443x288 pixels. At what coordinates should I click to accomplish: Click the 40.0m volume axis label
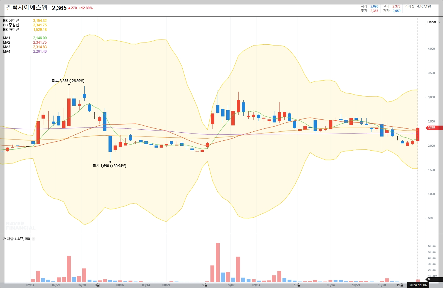tap(432, 258)
